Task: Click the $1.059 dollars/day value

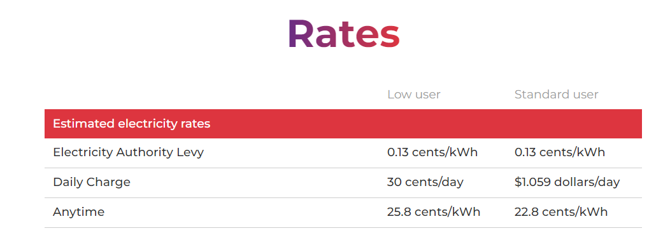Action: click(x=567, y=182)
